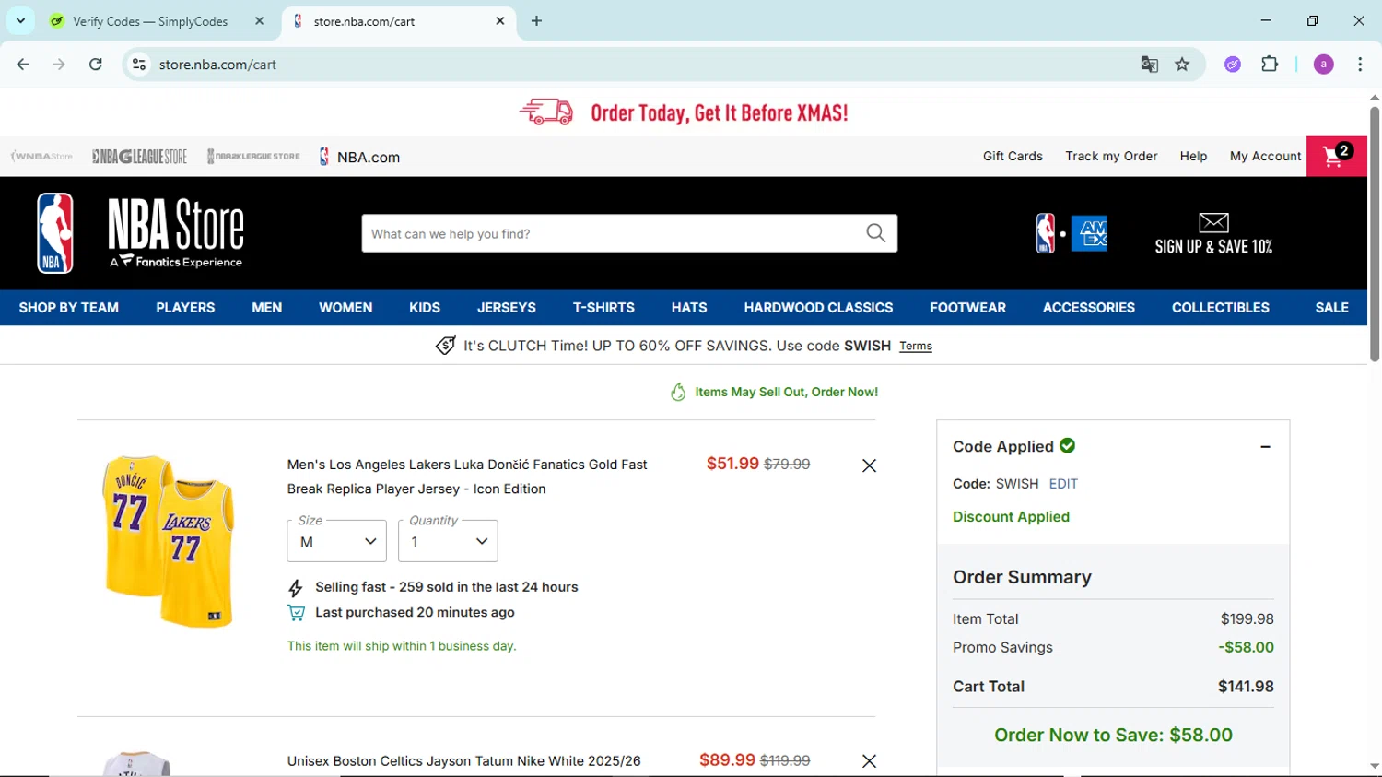Click the NBA American Express logo

point(1072,233)
